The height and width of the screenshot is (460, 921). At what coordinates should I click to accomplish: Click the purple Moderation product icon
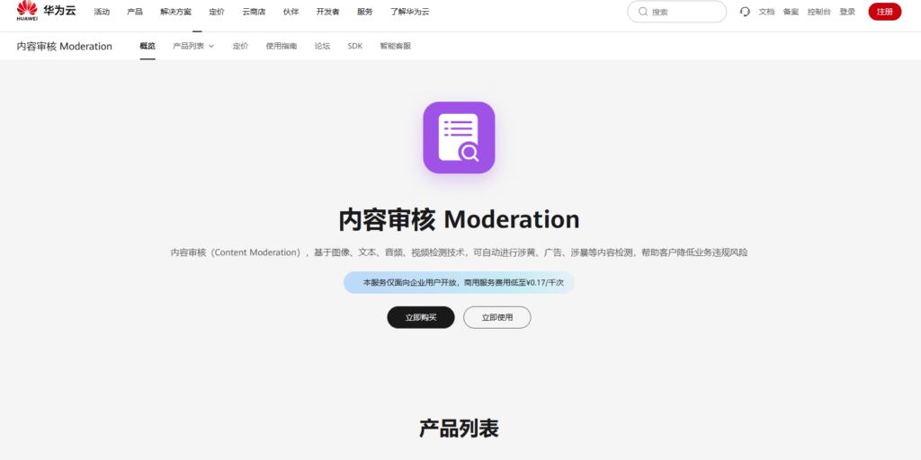point(459,137)
